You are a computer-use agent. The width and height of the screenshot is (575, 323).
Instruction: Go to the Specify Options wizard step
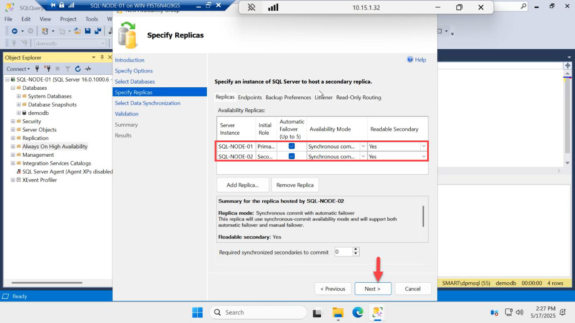[x=134, y=71]
